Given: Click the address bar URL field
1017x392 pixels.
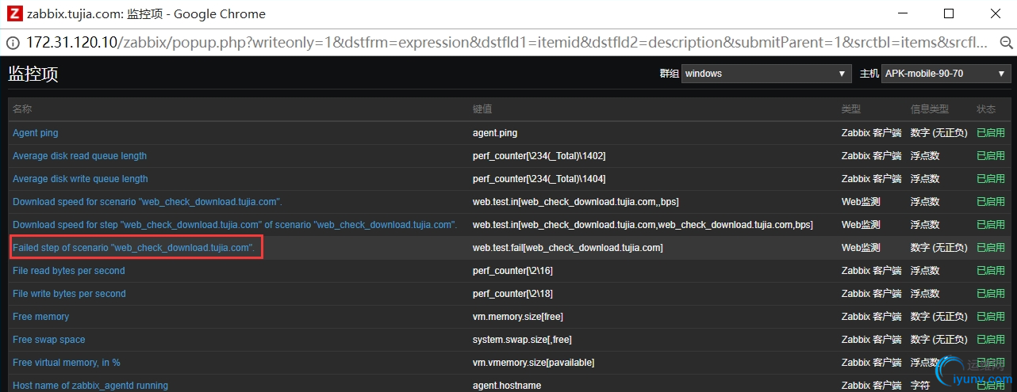Looking at the screenshot, I should point(508,42).
